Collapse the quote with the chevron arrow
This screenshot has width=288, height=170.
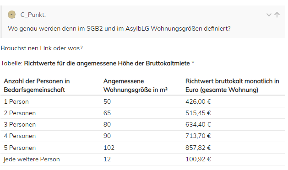click(x=269, y=15)
